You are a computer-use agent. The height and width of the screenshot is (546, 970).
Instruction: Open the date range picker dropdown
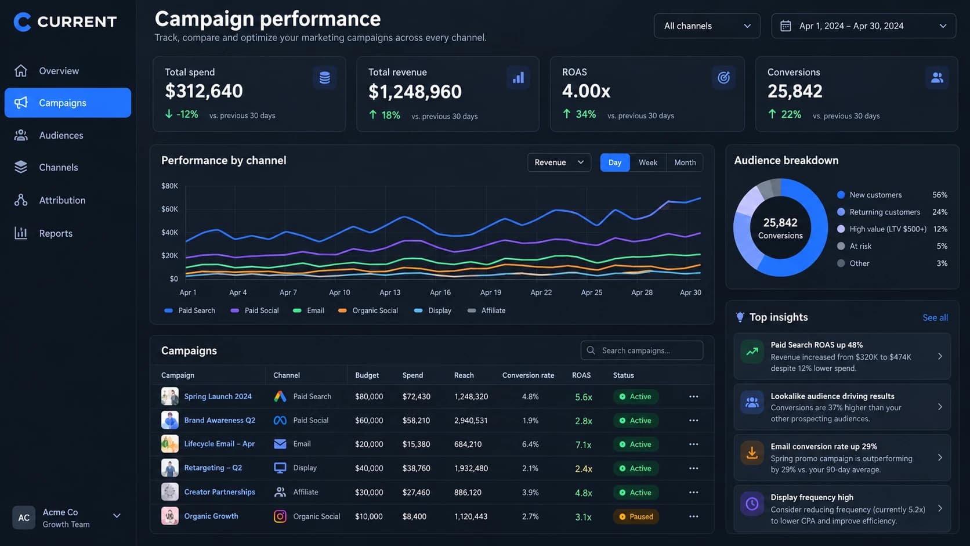coord(863,26)
